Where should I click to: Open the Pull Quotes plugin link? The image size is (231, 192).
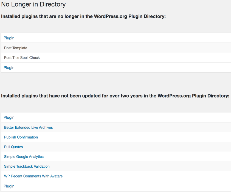[x=13, y=147]
